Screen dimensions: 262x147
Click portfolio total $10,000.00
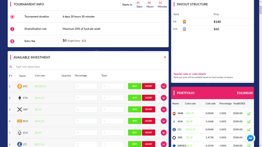245,93
